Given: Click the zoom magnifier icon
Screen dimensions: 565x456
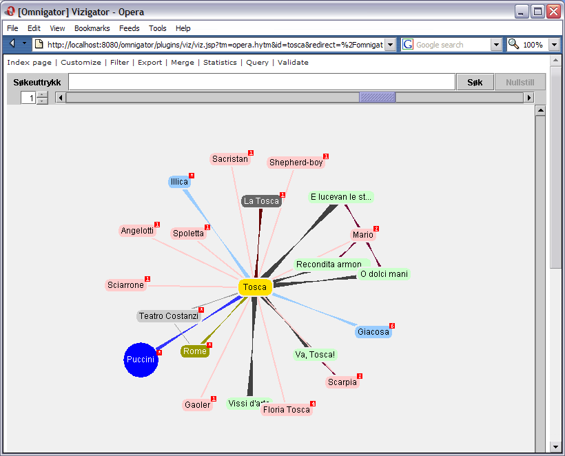Looking at the screenshot, I should 513,45.
